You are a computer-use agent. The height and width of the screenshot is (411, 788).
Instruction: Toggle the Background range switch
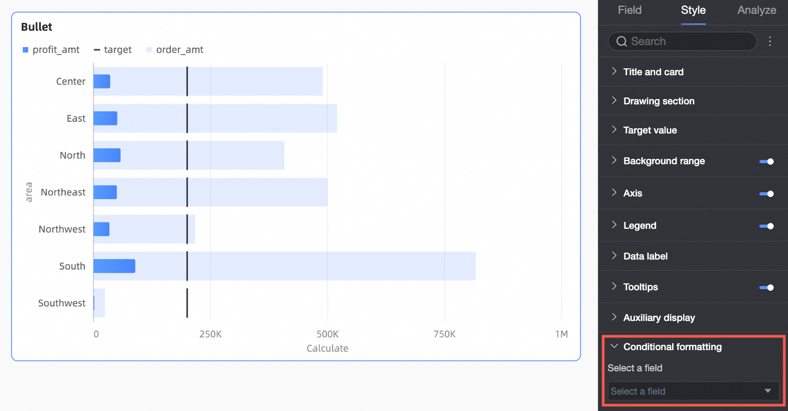pos(766,162)
